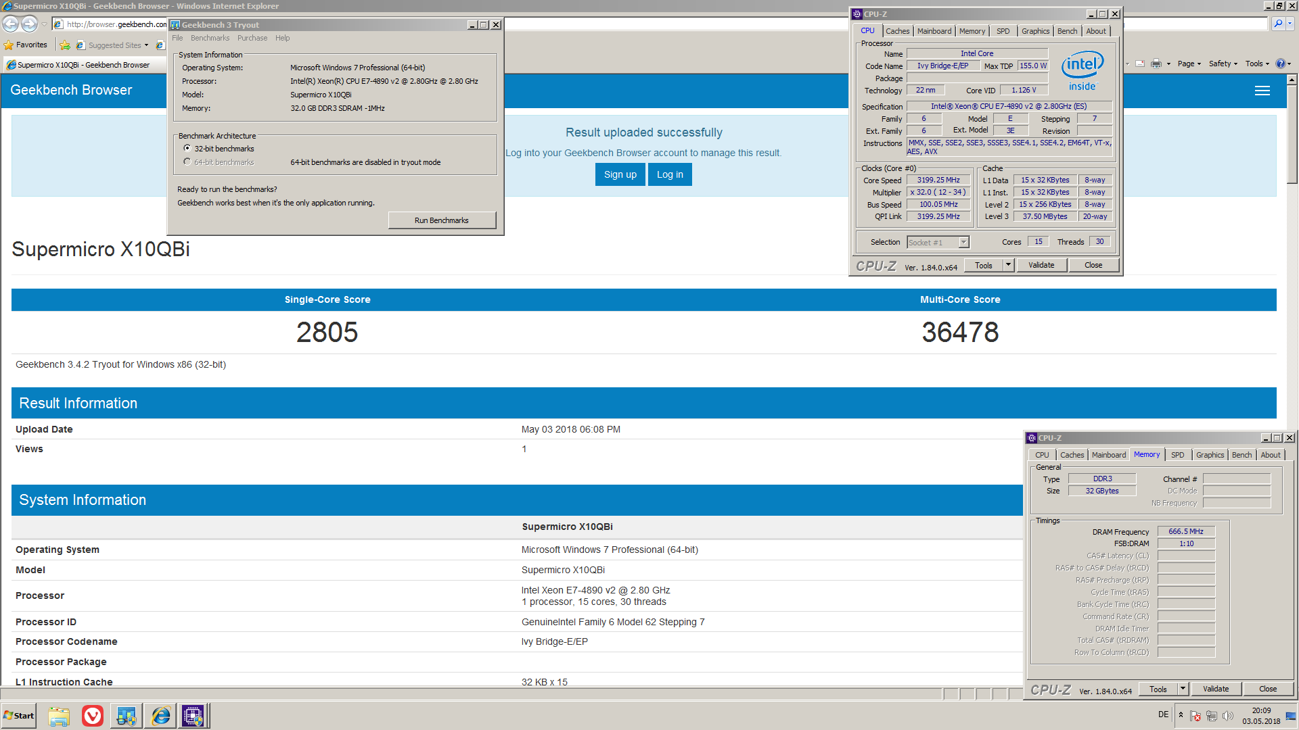The width and height of the screenshot is (1299, 730).
Task: Click the upper CPU-Z window title icon
Action: (x=857, y=14)
